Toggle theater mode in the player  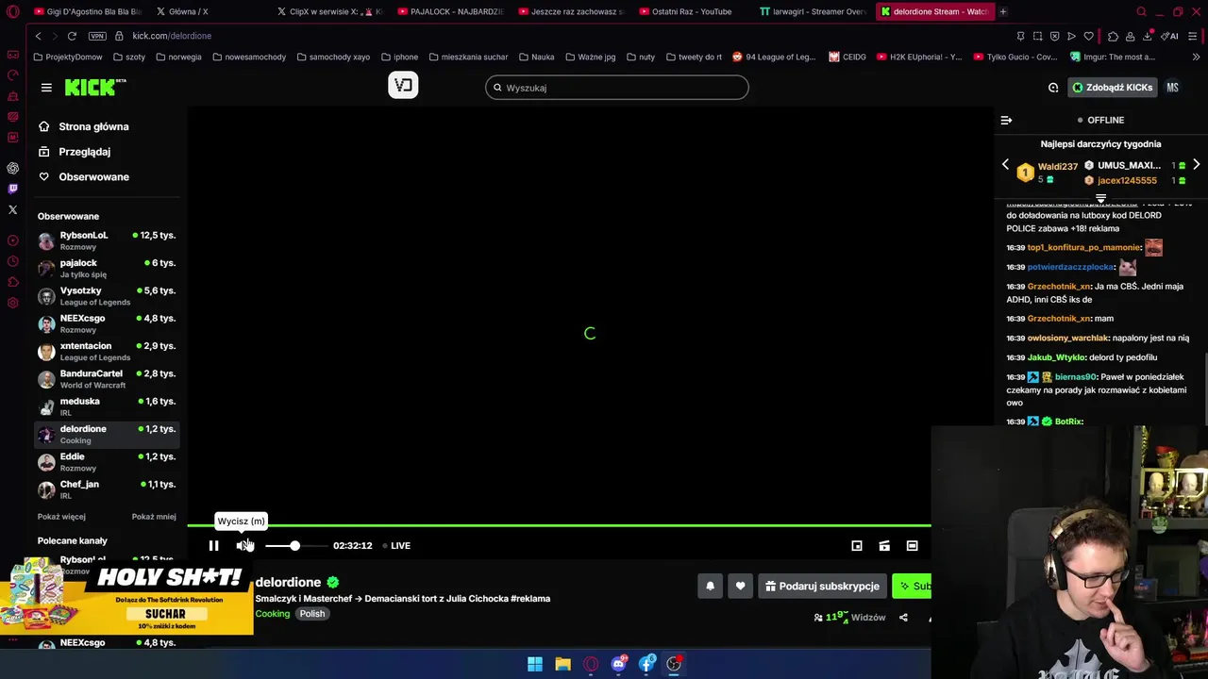[884, 545]
